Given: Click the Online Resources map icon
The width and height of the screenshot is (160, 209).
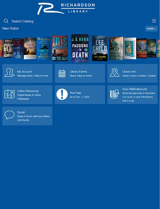Looking at the screenshot, I should [x=9, y=94].
